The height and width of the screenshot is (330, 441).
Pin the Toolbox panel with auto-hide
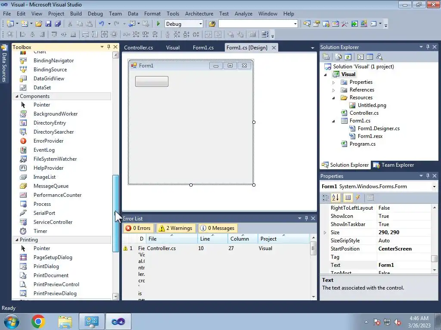[109, 47]
